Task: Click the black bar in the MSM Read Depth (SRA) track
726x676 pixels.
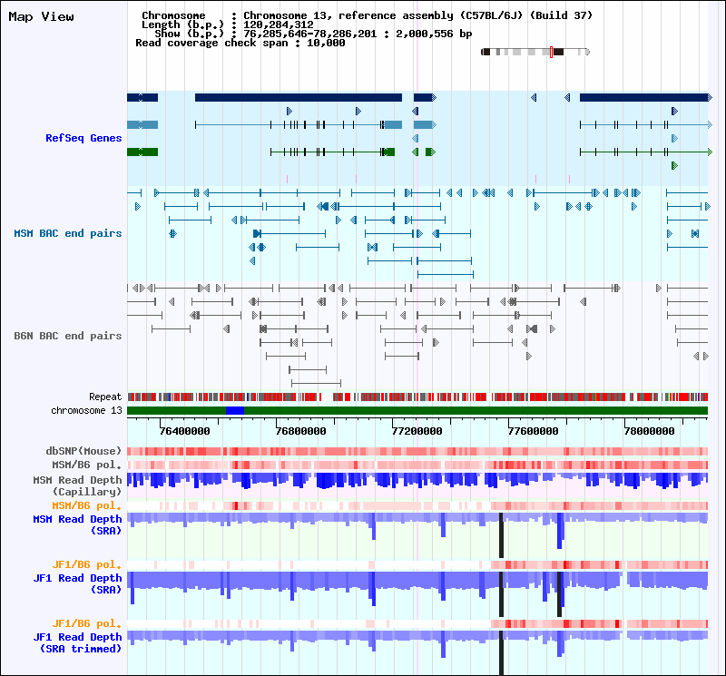Action: (x=501, y=535)
